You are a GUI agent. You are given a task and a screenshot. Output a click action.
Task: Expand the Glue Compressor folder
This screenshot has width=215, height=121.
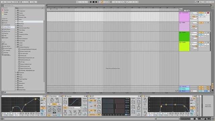(x=16, y=39)
